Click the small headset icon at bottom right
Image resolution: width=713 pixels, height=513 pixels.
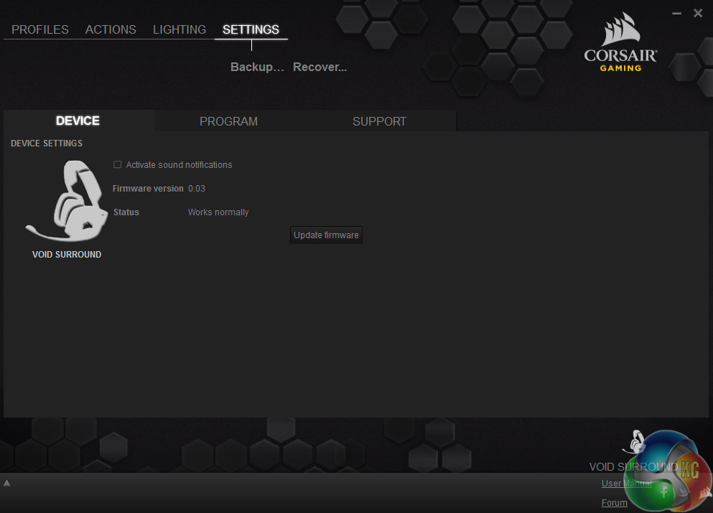point(635,442)
